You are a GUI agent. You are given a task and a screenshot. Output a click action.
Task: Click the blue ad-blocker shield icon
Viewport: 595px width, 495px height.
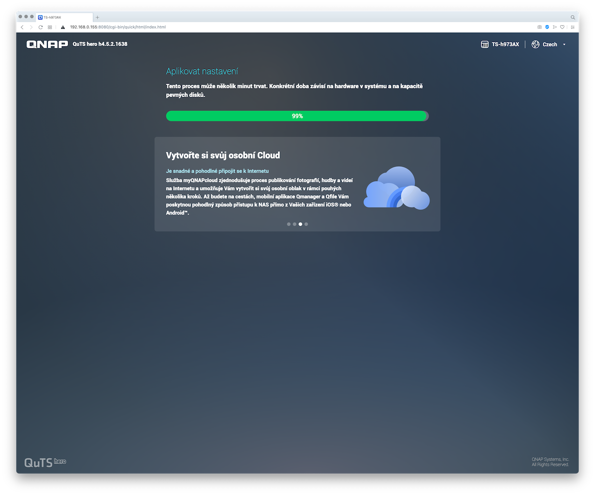[547, 27]
